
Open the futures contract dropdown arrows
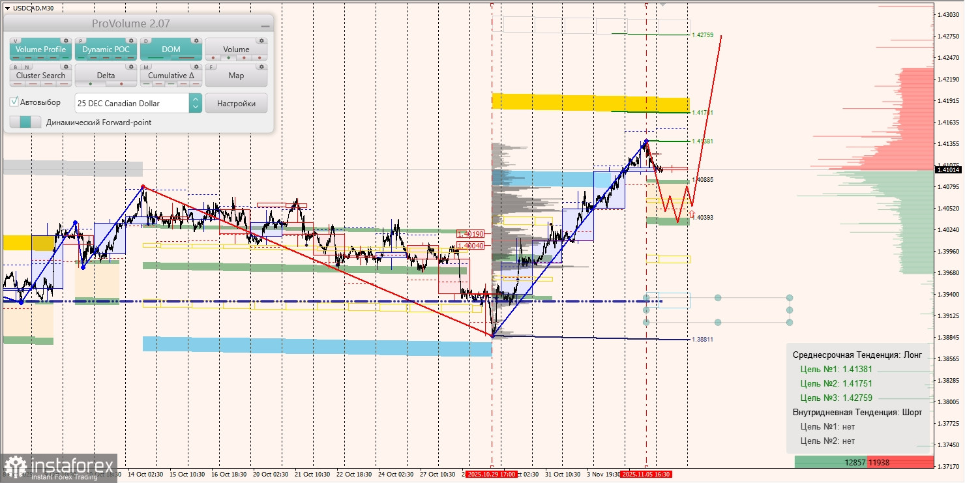[x=195, y=103]
